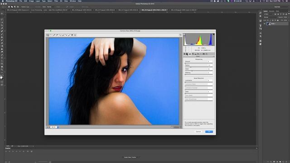Screen dimensions: 290x163
Task: Hide the layer using its eye icon
Action: pos(265,24)
